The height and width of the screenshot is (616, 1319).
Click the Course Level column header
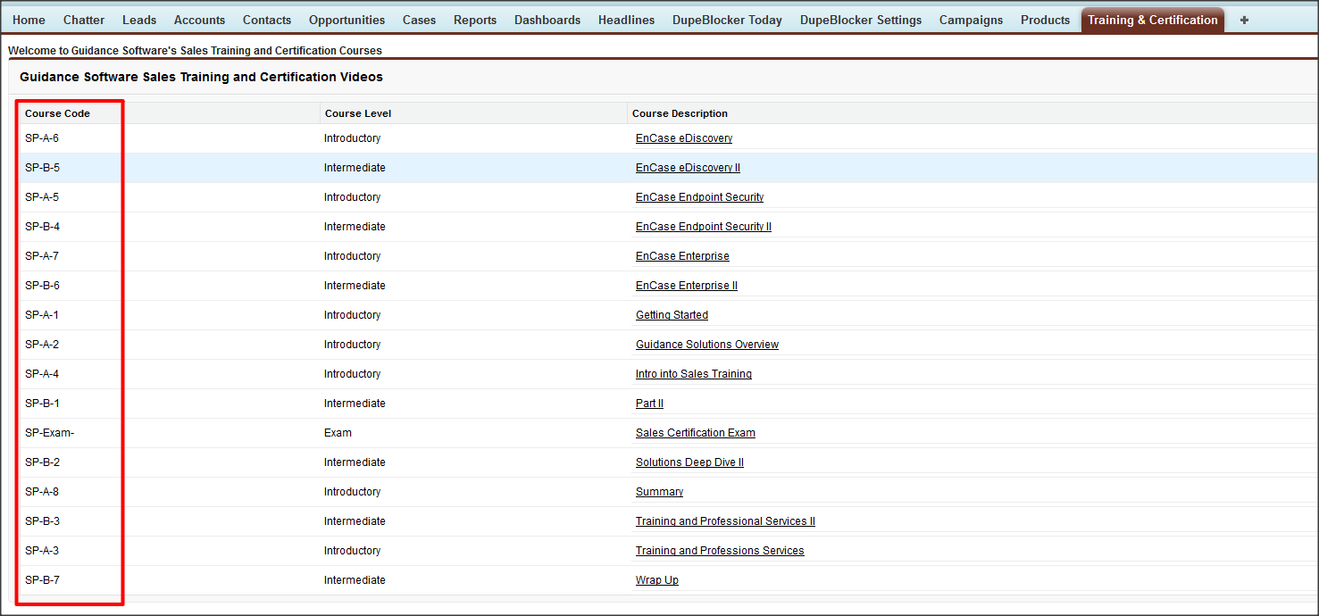click(x=357, y=113)
